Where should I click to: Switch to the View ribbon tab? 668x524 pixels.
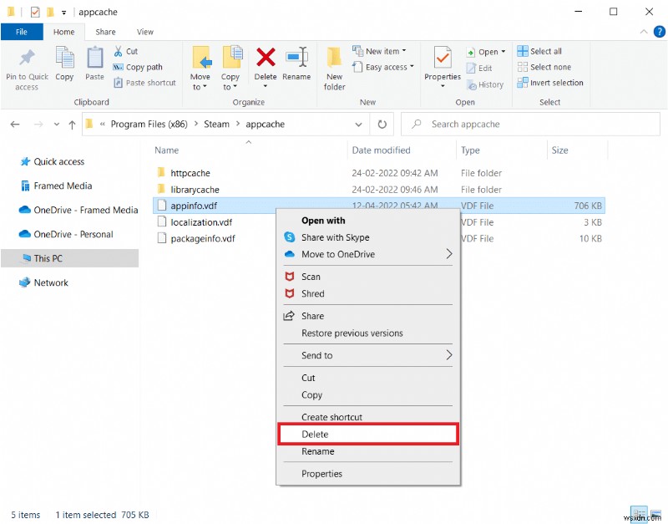click(145, 31)
